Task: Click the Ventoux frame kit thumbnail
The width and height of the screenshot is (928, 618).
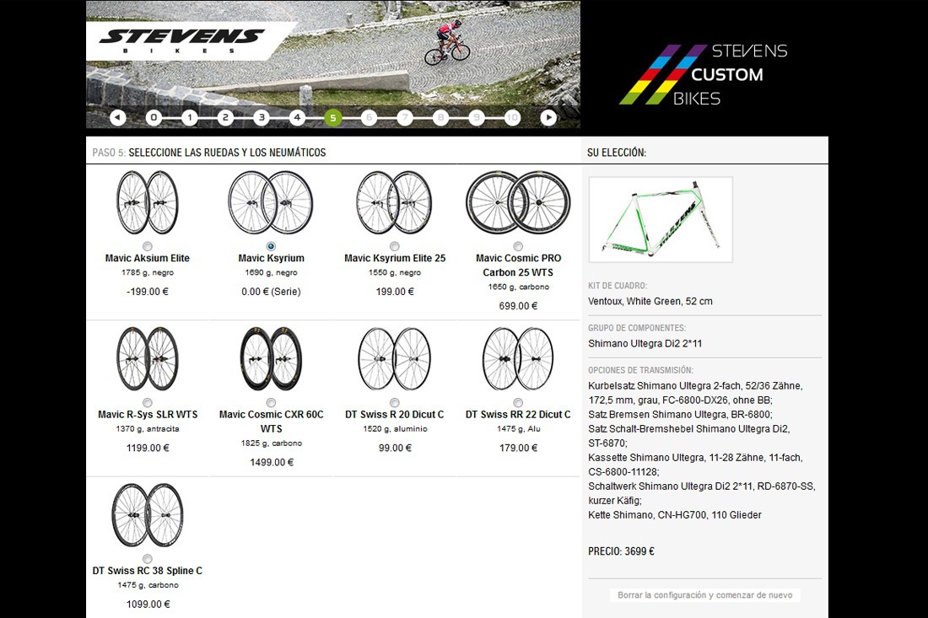Action: tap(661, 219)
